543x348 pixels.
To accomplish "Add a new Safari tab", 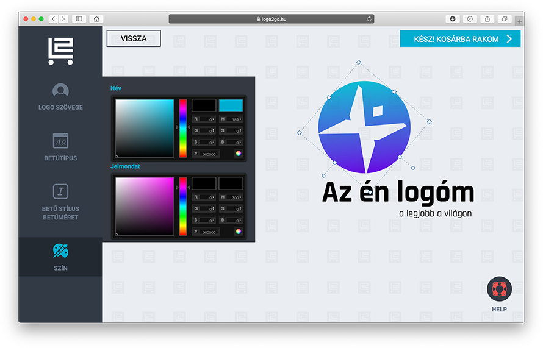I will click(x=519, y=21).
